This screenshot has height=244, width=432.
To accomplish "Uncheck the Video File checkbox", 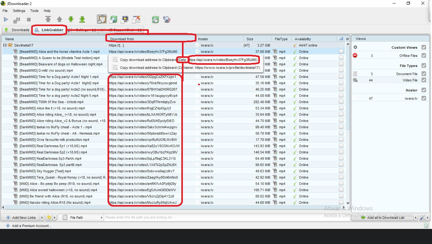I will [x=423, y=80].
